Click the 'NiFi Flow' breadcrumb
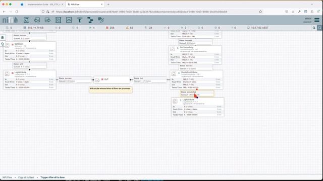 pos(7,177)
